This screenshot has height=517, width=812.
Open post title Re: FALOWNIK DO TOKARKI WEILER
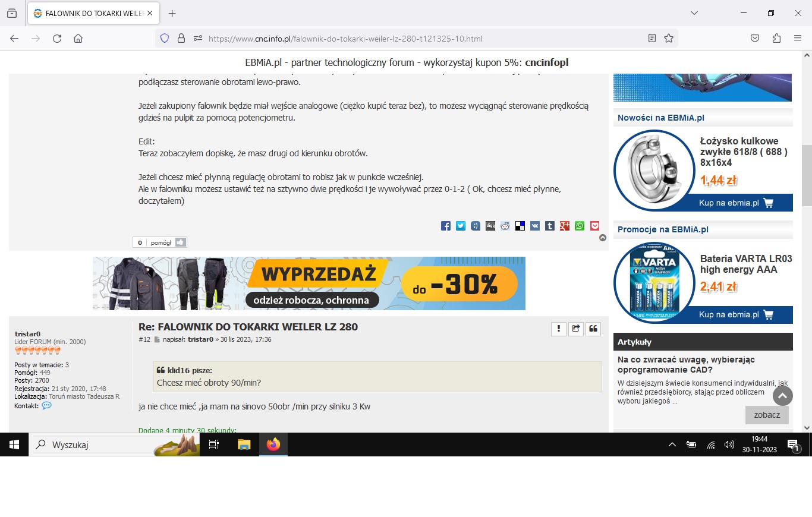pos(248,327)
